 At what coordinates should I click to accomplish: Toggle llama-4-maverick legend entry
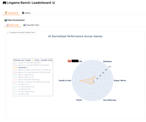click(x=32, y=82)
